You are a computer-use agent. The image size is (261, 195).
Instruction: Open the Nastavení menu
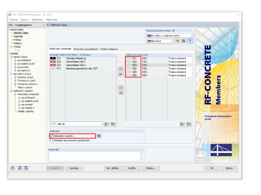click(37, 19)
